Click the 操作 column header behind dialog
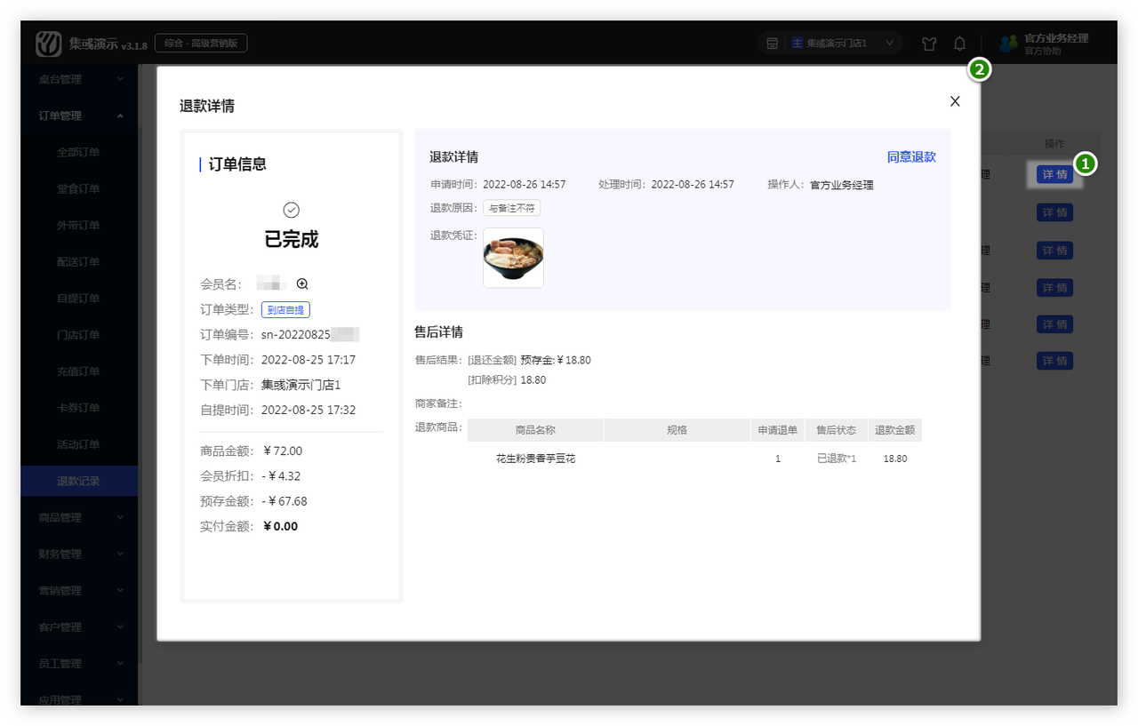The image size is (1138, 726). [1054, 143]
